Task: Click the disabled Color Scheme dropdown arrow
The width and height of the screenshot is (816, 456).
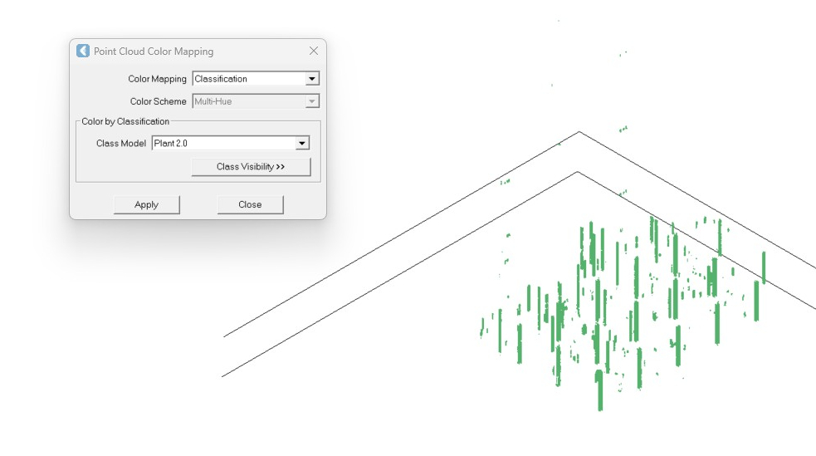Action: tap(312, 101)
